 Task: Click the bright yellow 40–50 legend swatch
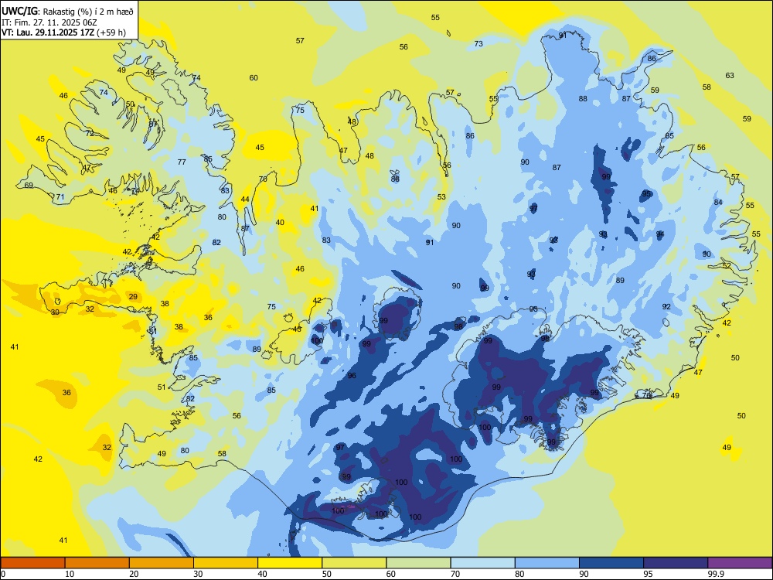pyautogui.click(x=290, y=563)
